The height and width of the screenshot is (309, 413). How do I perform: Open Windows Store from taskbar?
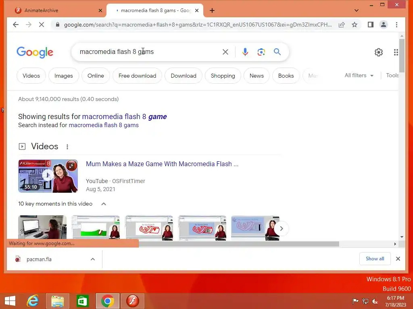[82, 301]
